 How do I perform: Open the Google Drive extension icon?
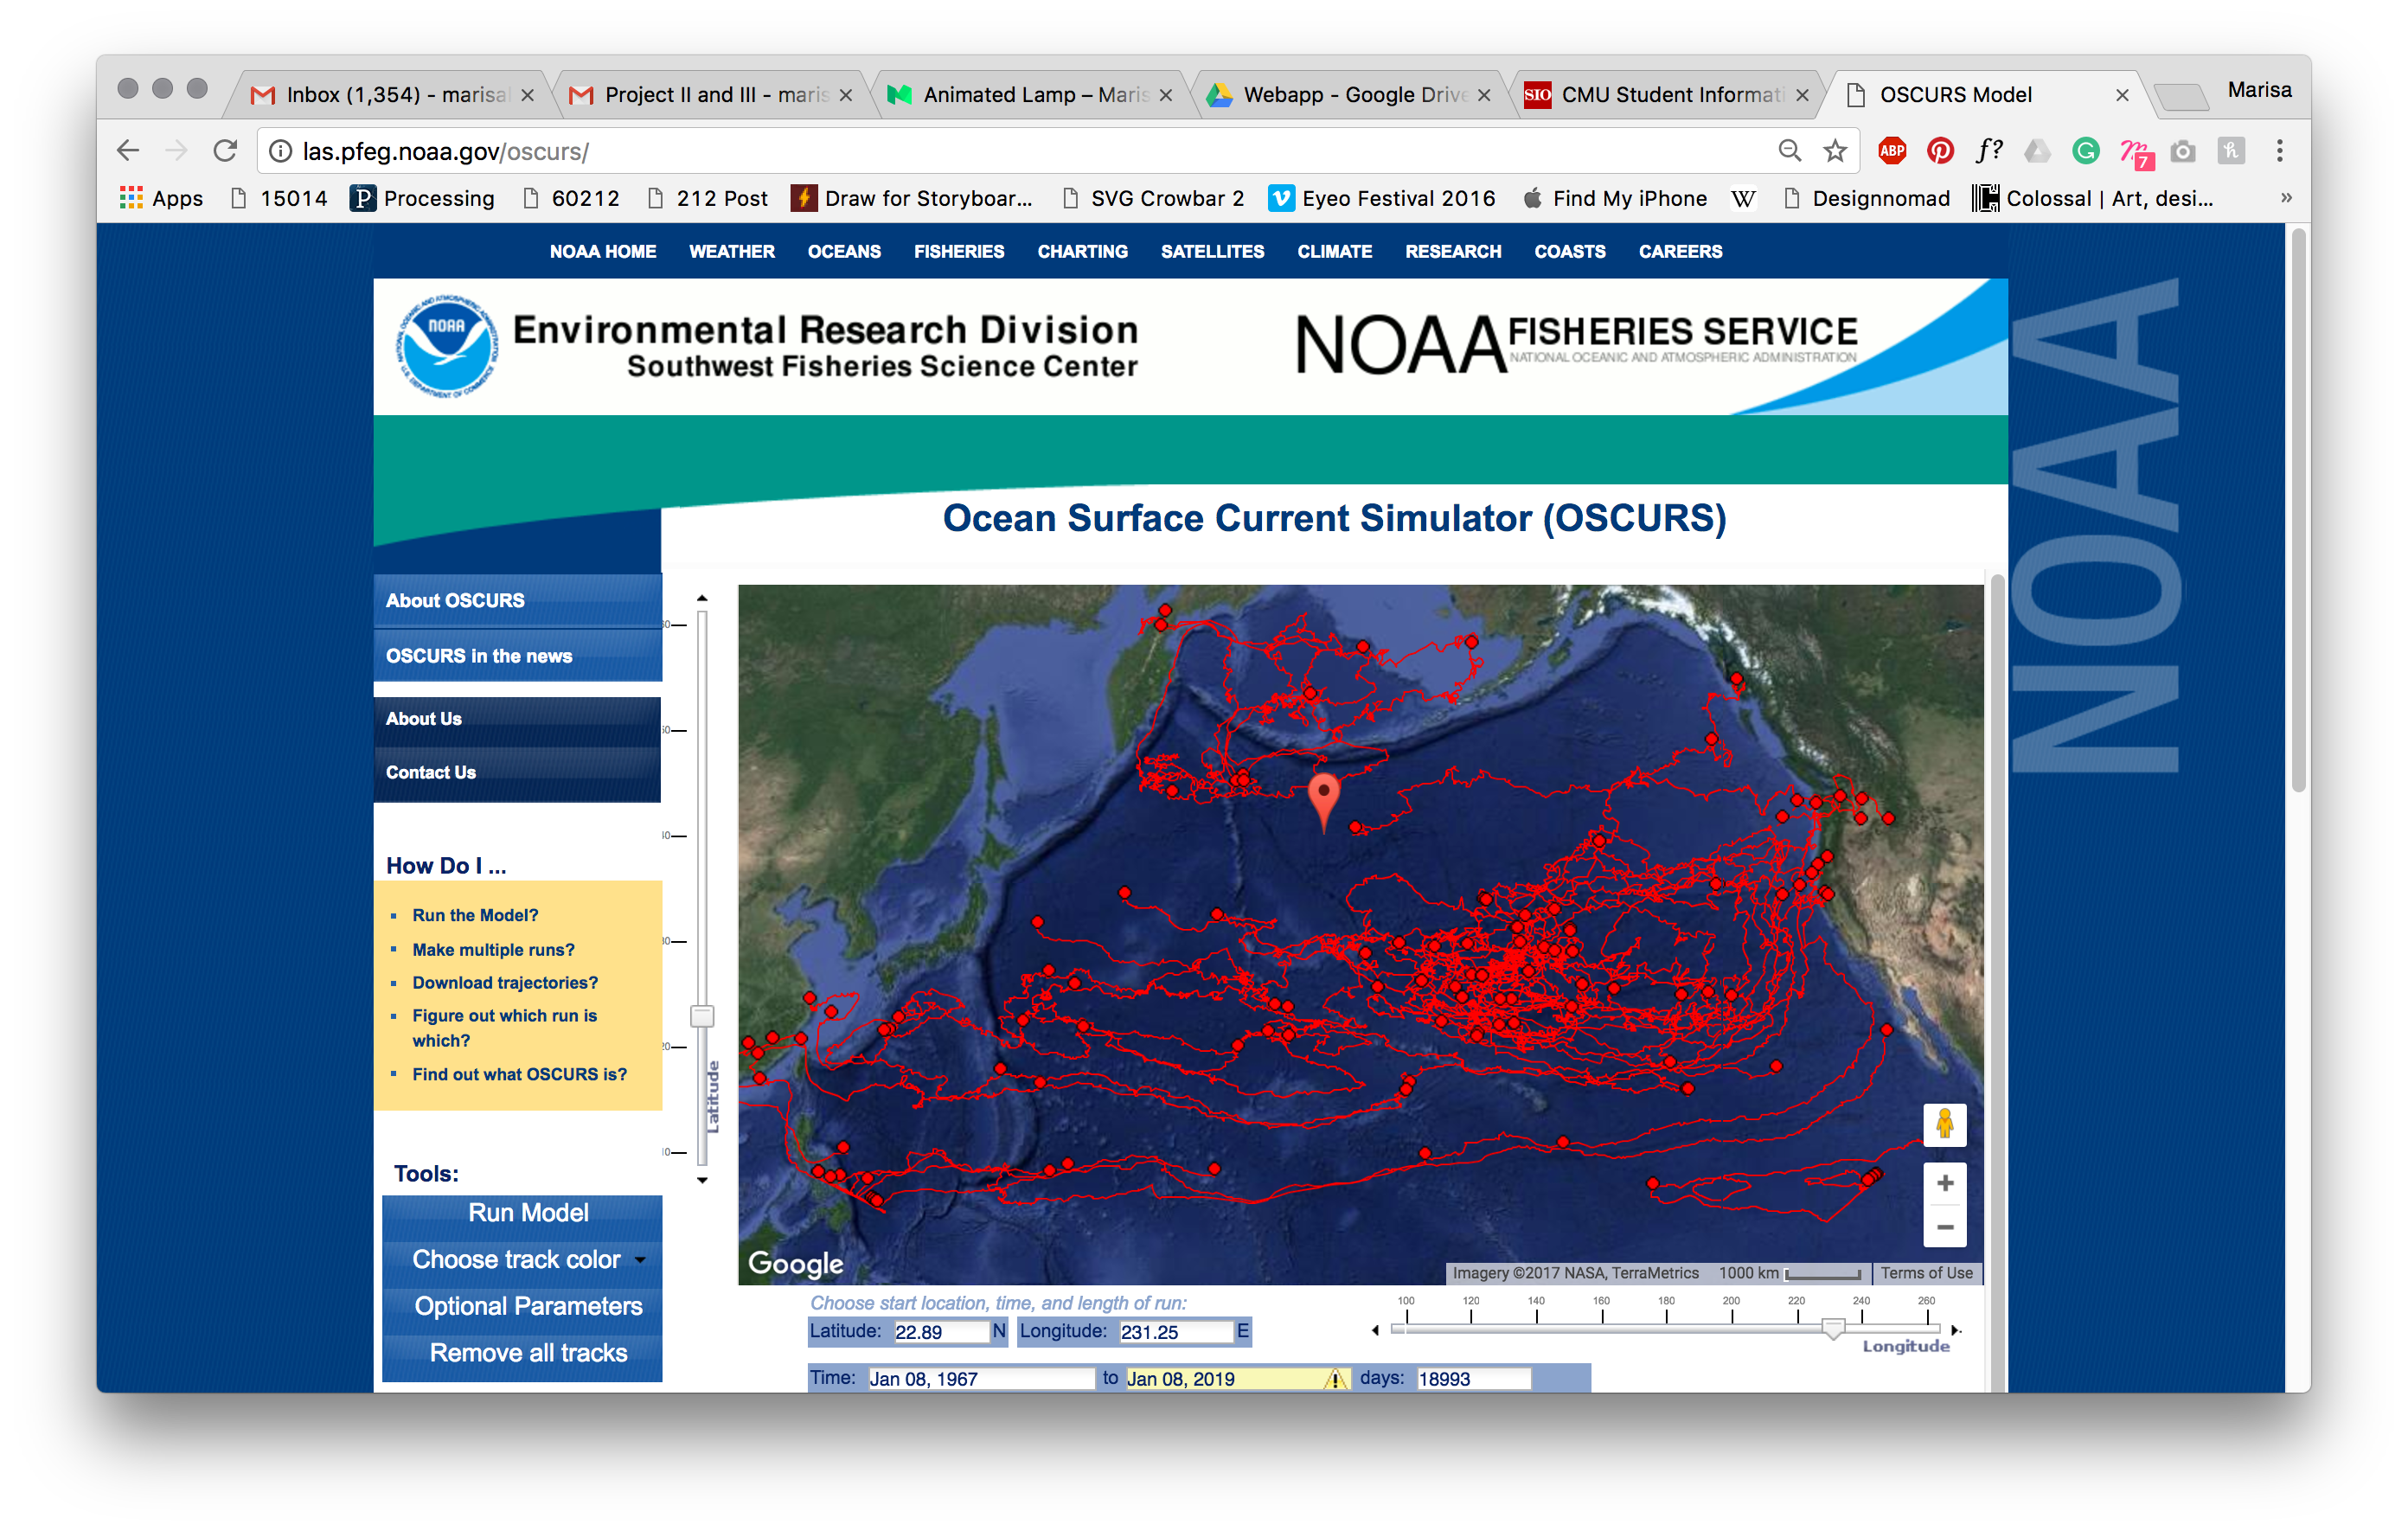point(2037,151)
